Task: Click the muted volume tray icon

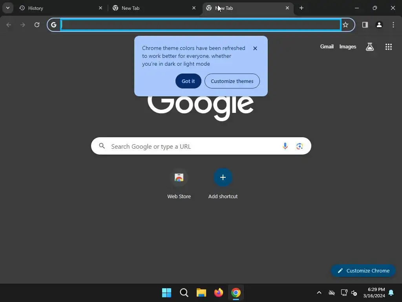Action: 354,293
